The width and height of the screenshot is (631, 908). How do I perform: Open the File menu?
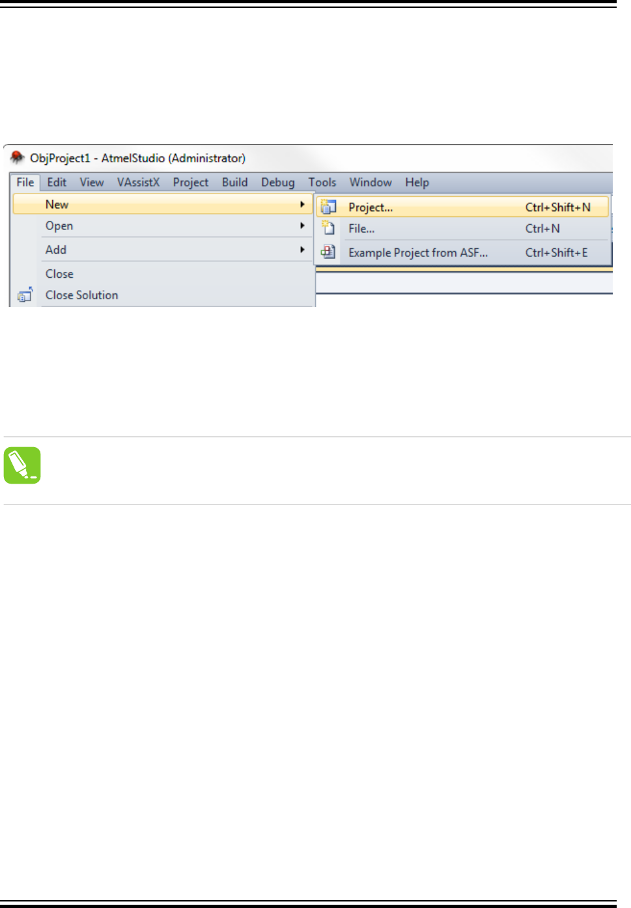[25, 183]
